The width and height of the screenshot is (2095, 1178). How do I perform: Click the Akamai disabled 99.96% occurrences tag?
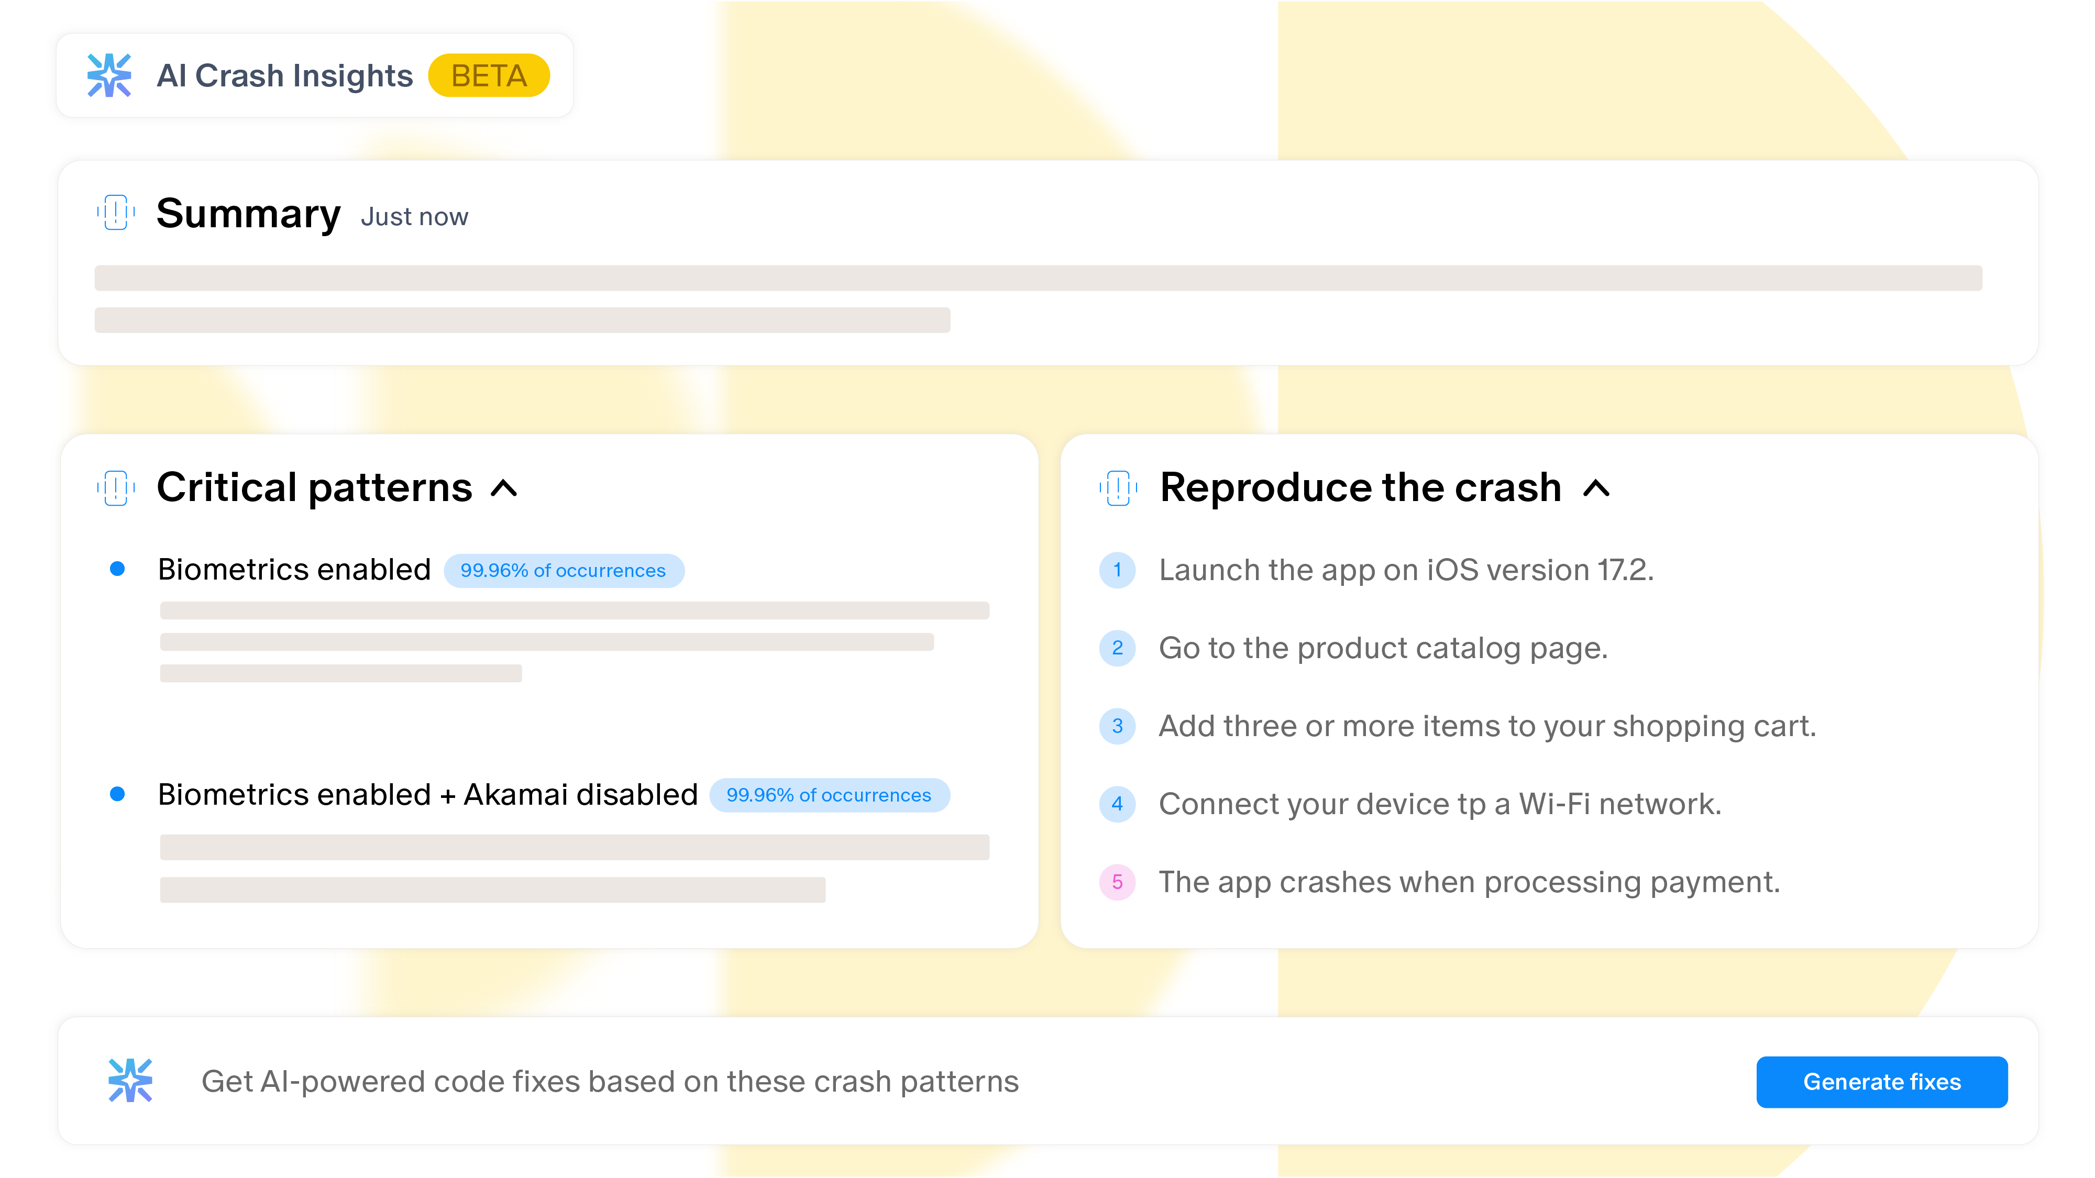pyautogui.click(x=829, y=795)
